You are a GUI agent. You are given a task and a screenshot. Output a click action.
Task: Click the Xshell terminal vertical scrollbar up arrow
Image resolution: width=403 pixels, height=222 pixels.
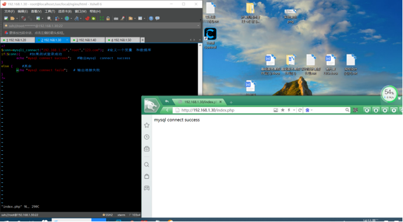(200, 46)
